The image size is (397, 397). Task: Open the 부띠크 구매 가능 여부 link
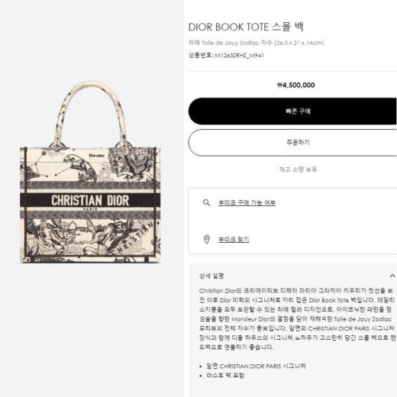coord(247,202)
